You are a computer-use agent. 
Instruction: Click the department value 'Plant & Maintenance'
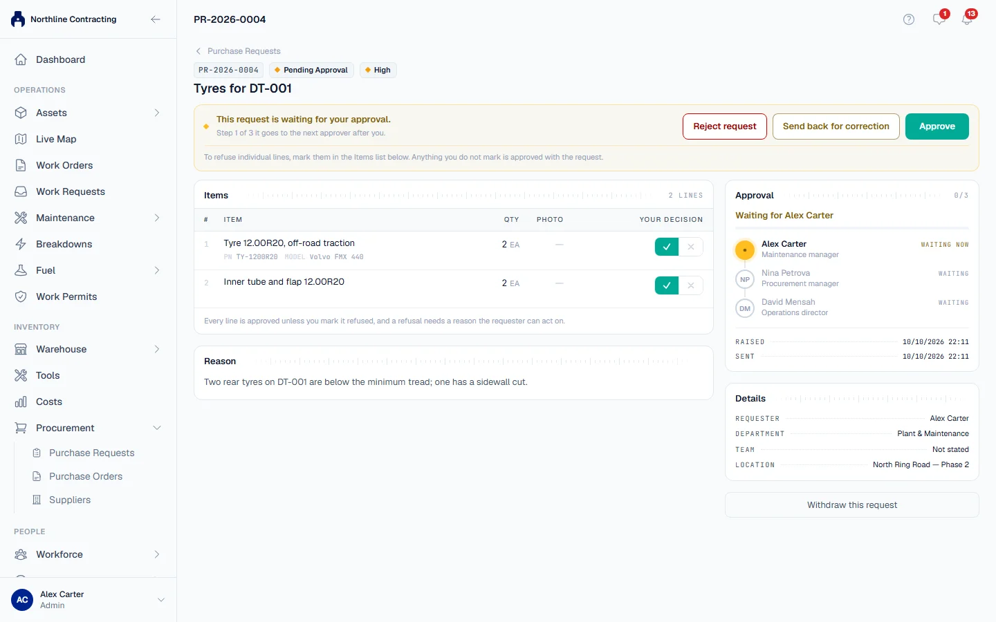click(933, 433)
